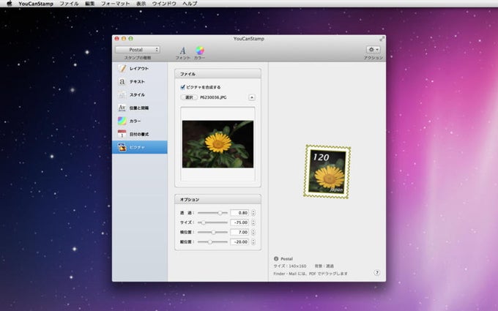Open the Apple menu
Viewport: 498px width, 311px height.
(10, 4)
